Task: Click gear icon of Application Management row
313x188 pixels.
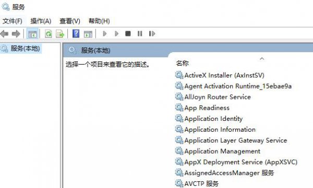Action: click(x=179, y=151)
